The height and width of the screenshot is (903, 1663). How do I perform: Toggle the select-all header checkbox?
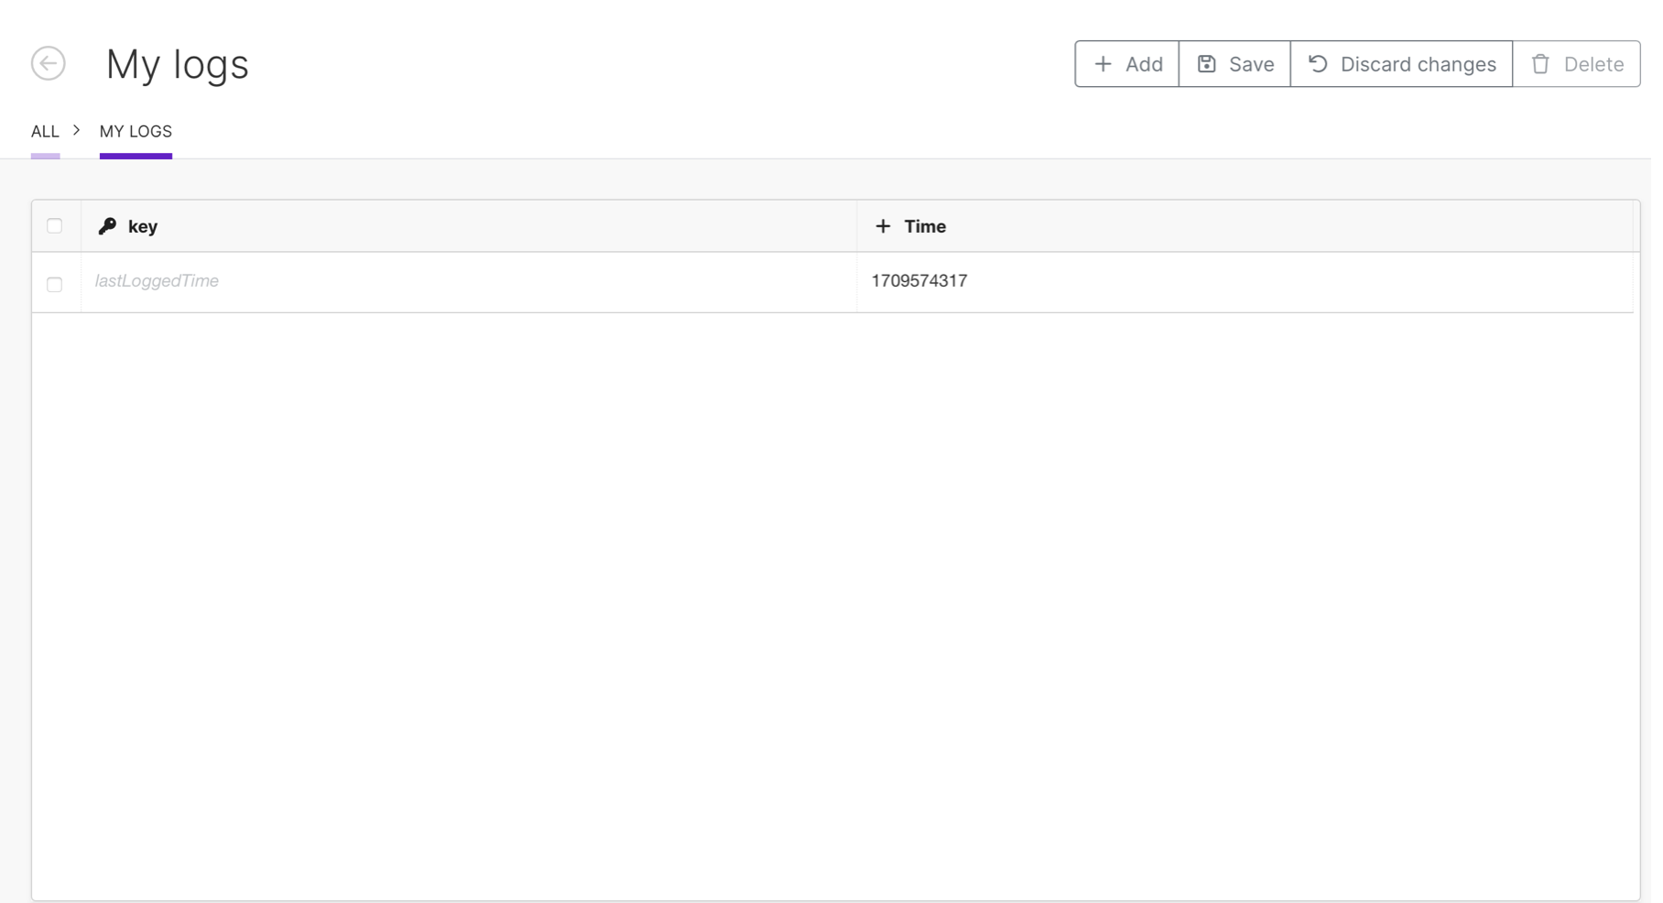pyautogui.click(x=55, y=227)
